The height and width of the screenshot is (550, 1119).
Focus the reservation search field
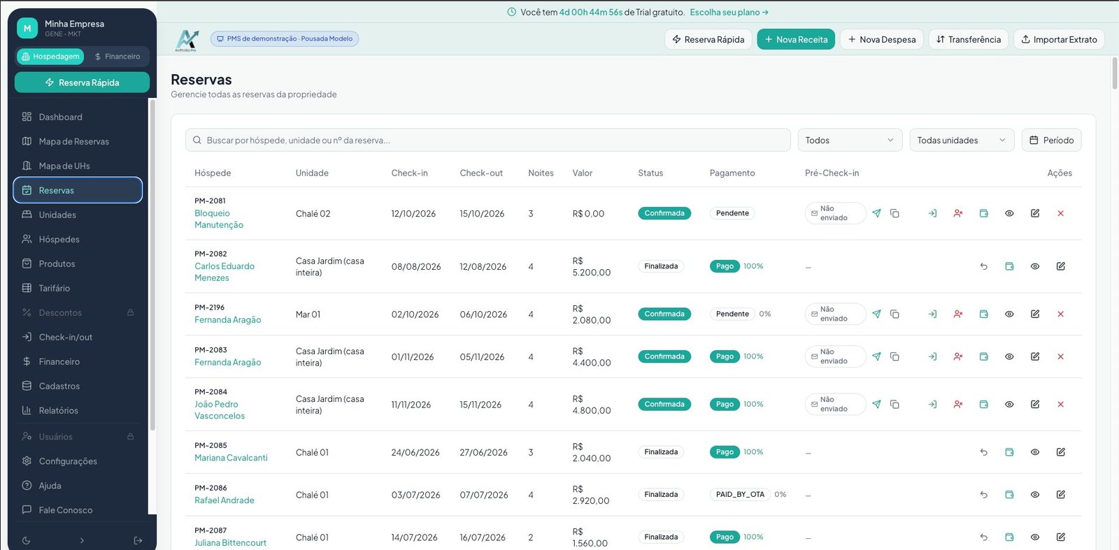(487, 140)
